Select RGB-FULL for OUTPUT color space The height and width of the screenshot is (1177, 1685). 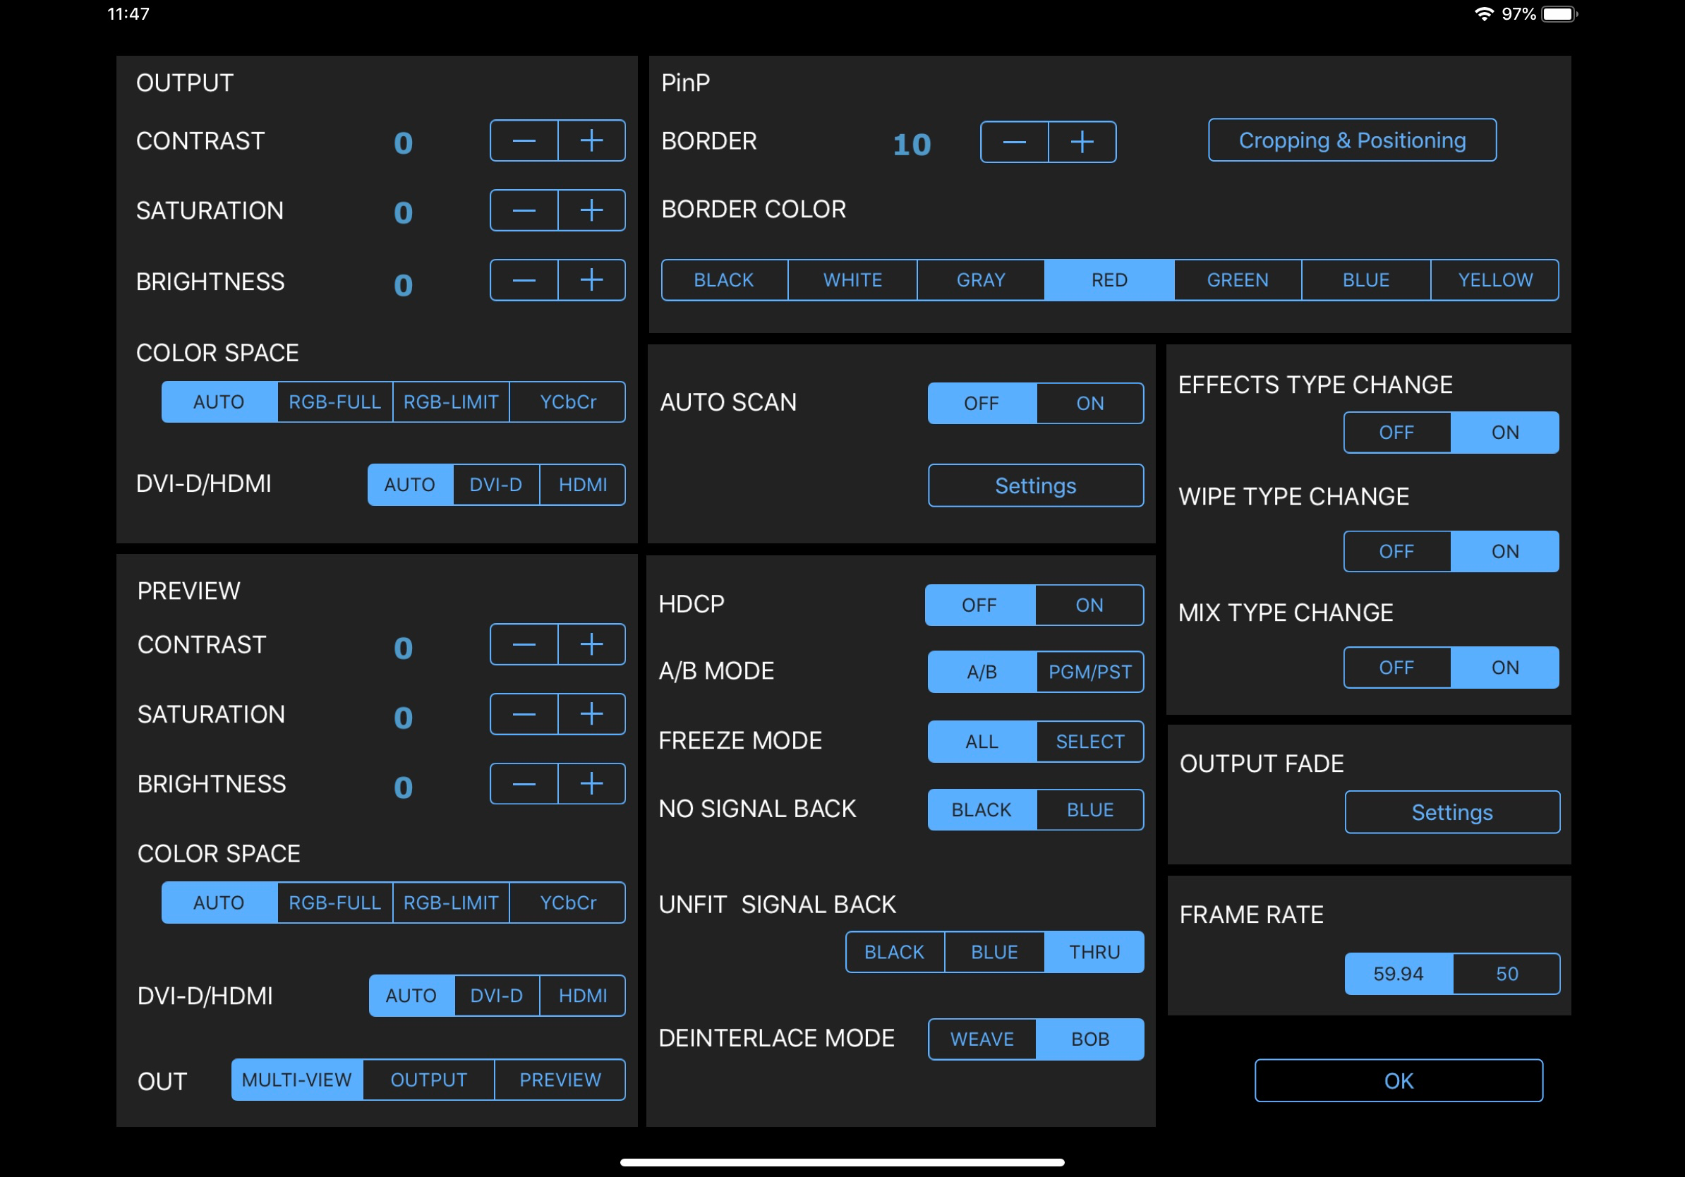coord(334,402)
